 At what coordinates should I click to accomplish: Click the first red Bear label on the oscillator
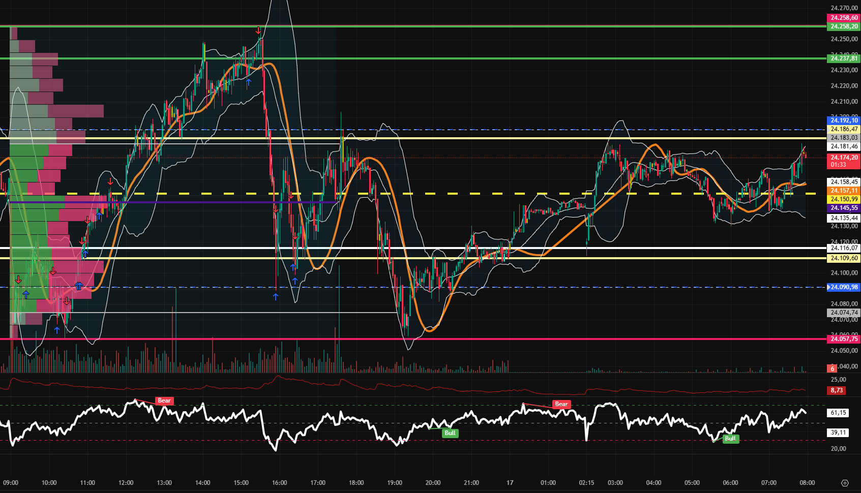pyautogui.click(x=164, y=401)
